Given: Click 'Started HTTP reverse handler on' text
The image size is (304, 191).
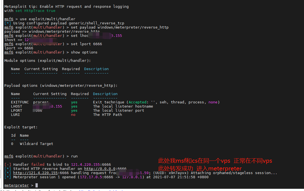Looking at the screenshot, I should click(x=47, y=169).
